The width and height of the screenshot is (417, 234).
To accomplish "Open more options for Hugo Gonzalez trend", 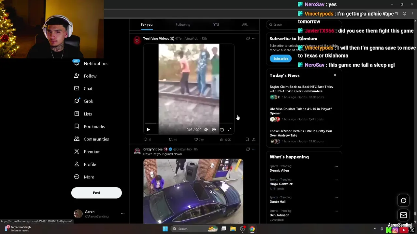I will 336,180.
